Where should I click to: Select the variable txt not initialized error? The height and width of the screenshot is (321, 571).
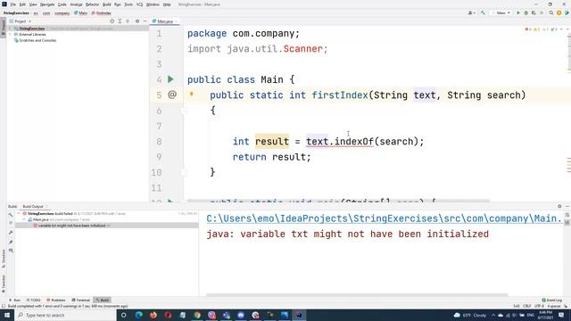71,226
